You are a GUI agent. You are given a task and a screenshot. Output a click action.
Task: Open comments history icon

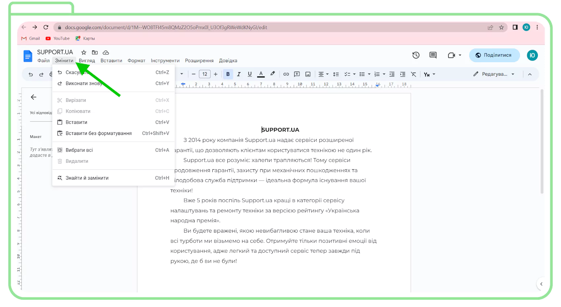tap(433, 55)
